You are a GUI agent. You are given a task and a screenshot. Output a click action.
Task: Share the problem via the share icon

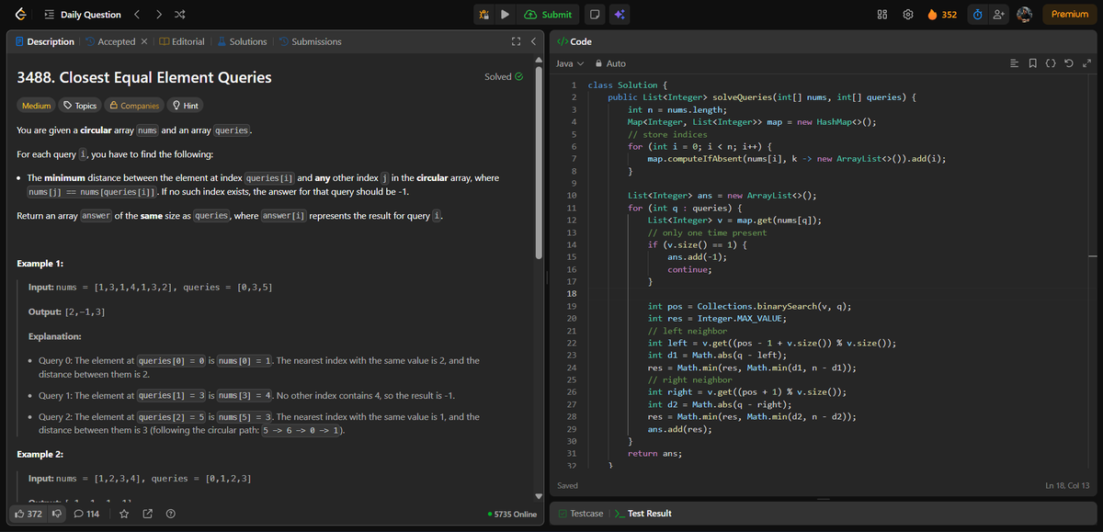click(x=147, y=515)
